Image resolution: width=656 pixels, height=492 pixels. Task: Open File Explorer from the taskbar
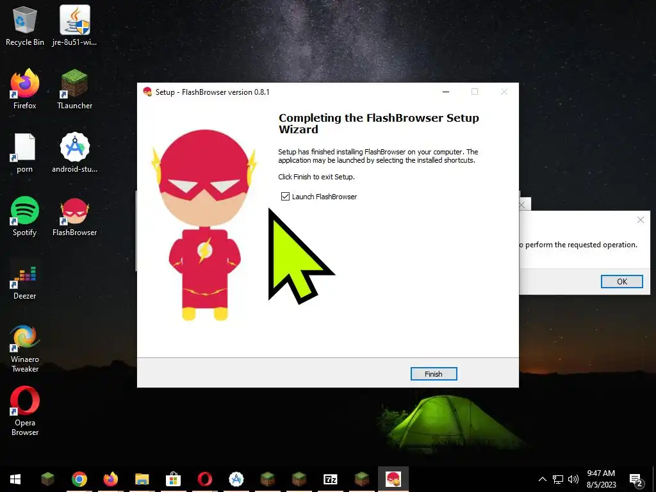[142, 479]
